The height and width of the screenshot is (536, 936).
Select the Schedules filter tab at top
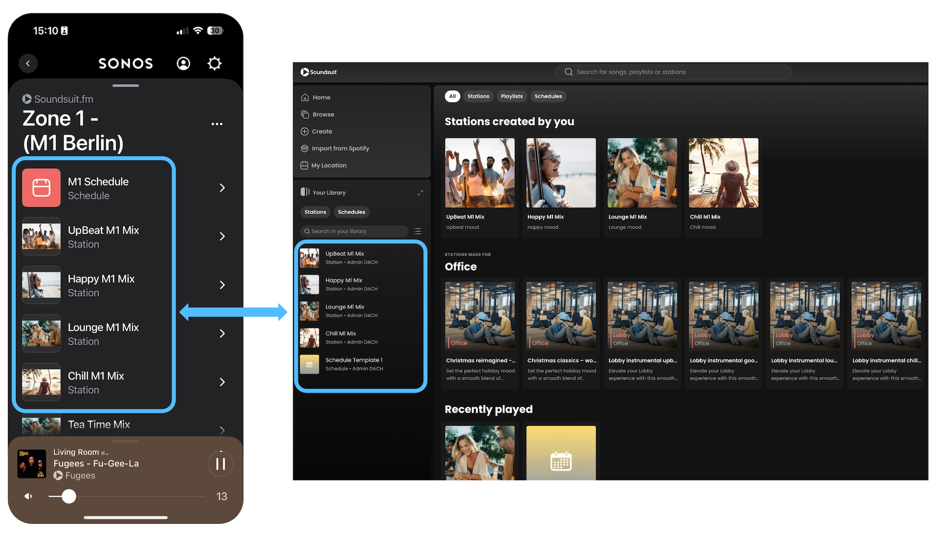tap(548, 97)
